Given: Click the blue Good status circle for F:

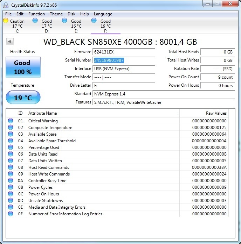Looking at the screenshot, I should point(94,21).
